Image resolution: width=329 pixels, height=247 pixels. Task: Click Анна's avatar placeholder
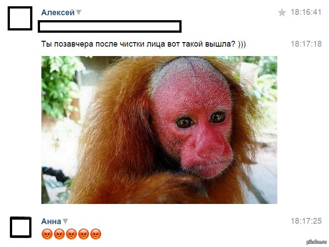21,227
